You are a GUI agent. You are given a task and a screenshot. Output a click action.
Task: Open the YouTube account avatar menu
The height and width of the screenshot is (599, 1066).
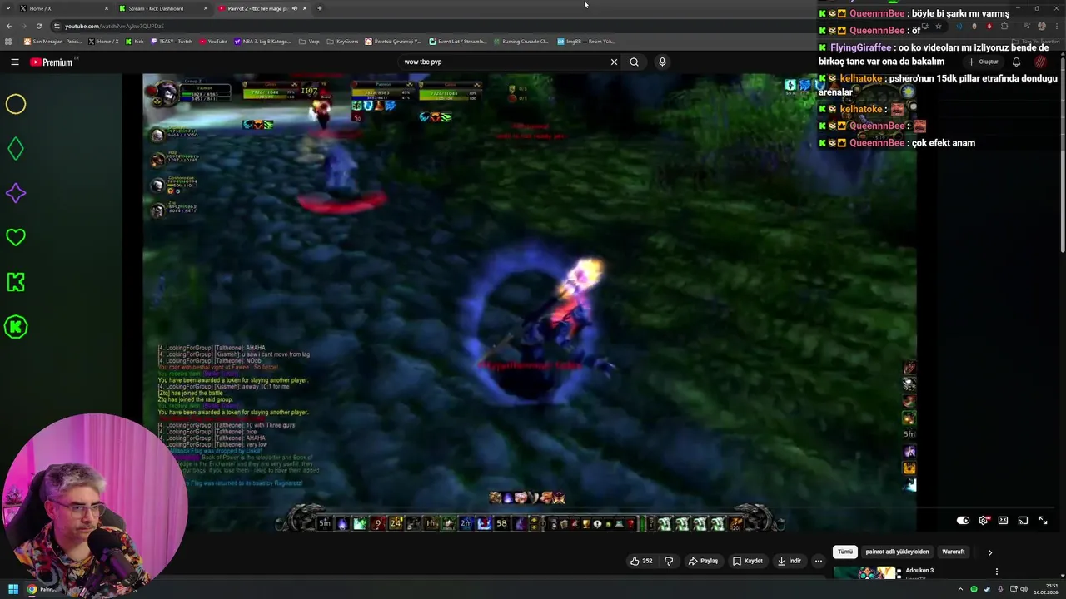1041,62
